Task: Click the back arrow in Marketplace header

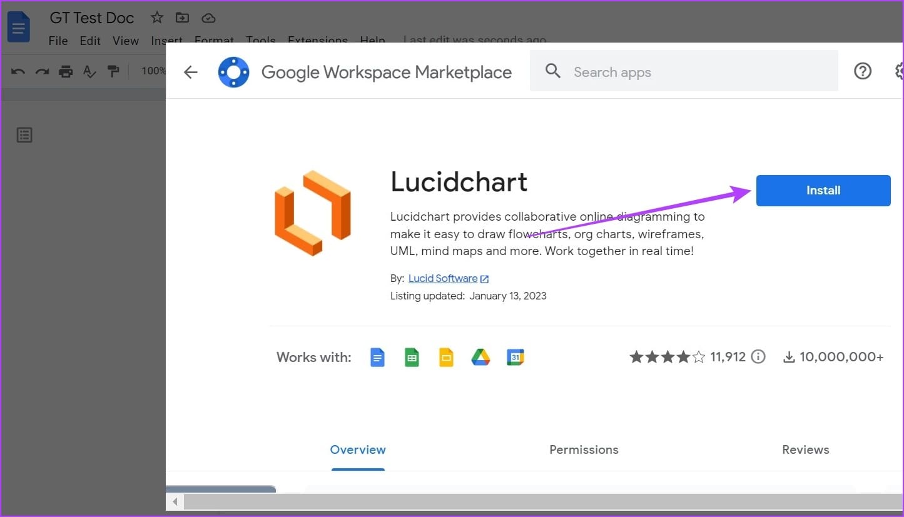Action: coord(190,73)
